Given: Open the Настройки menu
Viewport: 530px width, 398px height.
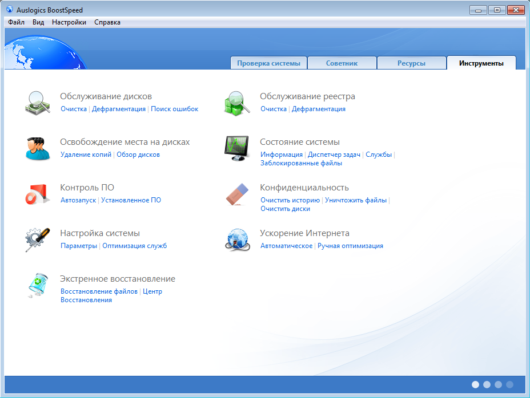Looking at the screenshot, I should tap(69, 22).
